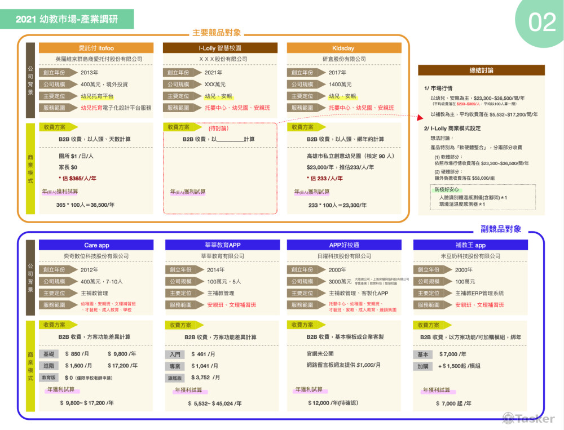Select '幼兒托育電子化設計平台服務' service scope

(x=116, y=108)
